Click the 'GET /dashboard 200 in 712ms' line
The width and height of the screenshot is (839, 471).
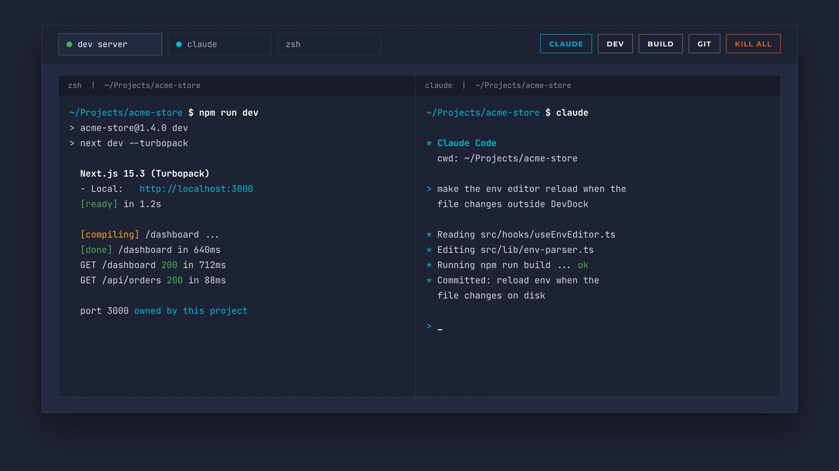click(x=153, y=265)
